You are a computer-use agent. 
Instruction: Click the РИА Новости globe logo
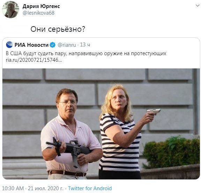point(9,45)
